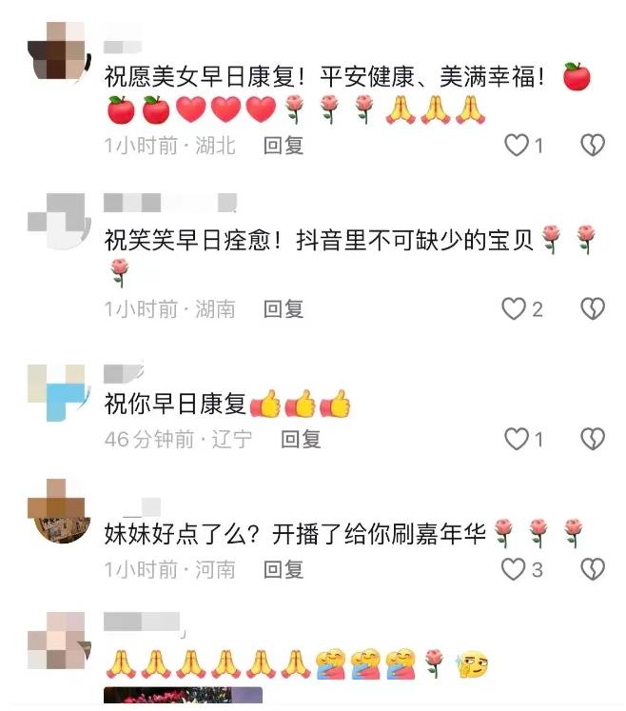Screen dimensions: 626x711
Task: Tap the blurred username of the last commenter
Action: click(x=143, y=622)
